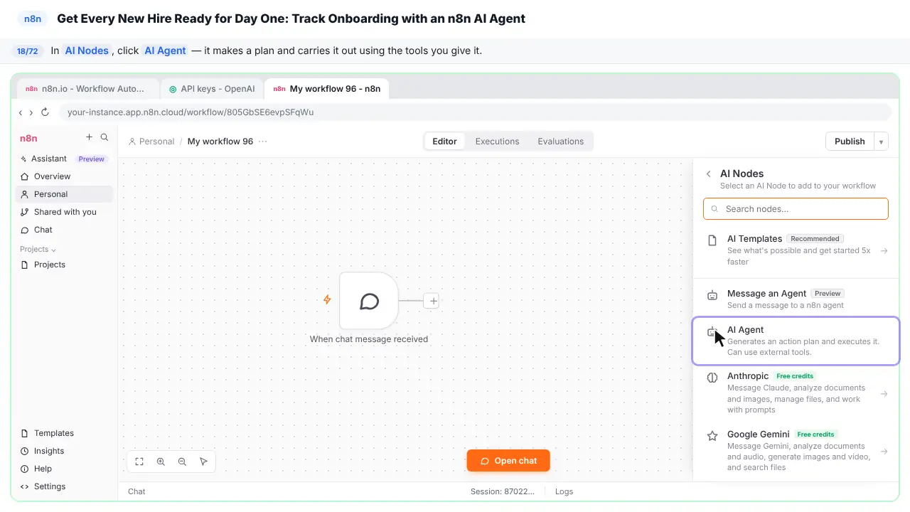Click the browser forward arrow
Image resolution: width=910 pixels, height=512 pixels.
pyautogui.click(x=31, y=112)
